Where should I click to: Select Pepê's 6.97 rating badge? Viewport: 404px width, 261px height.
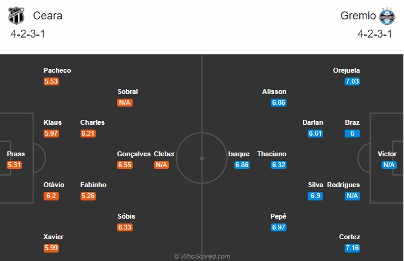[x=279, y=227]
